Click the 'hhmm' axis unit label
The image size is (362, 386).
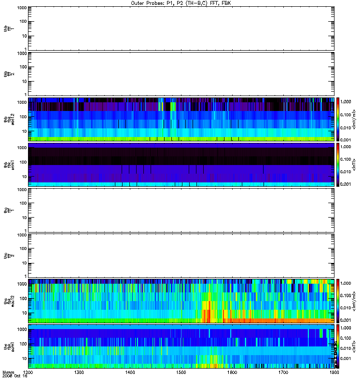[x=8, y=372]
